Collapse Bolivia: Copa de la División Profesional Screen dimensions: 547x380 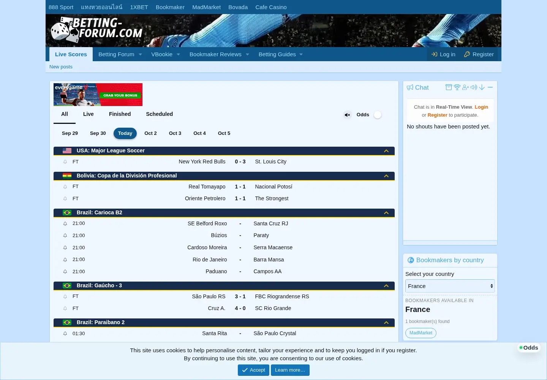[x=386, y=176]
